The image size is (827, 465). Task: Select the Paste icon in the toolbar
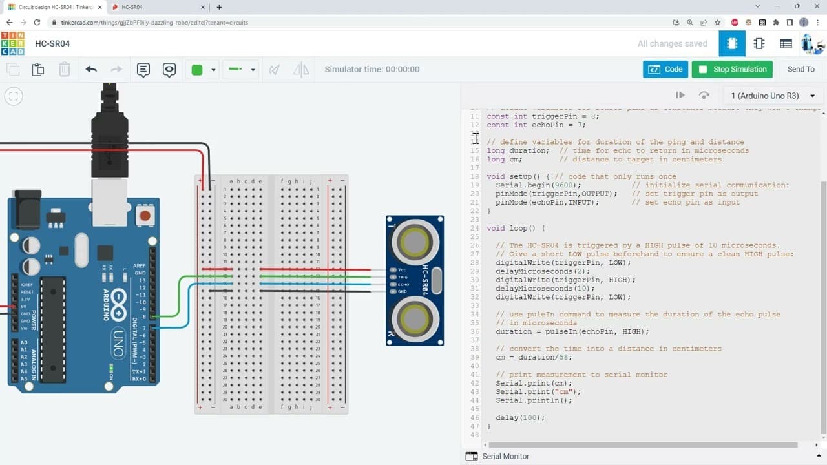pos(38,68)
